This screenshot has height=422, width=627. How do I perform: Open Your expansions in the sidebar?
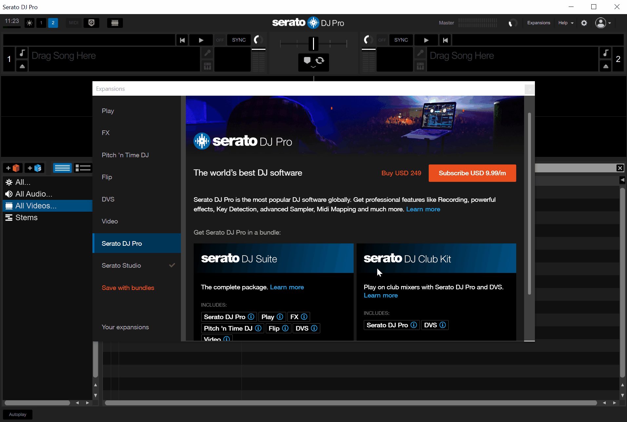pyautogui.click(x=137, y=327)
